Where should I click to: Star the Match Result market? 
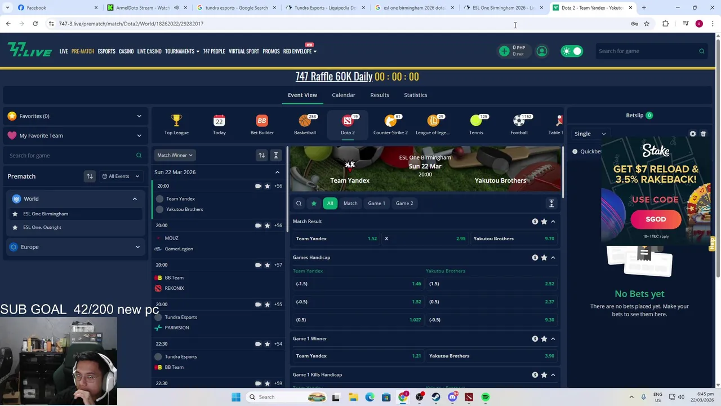[x=544, y=222]
